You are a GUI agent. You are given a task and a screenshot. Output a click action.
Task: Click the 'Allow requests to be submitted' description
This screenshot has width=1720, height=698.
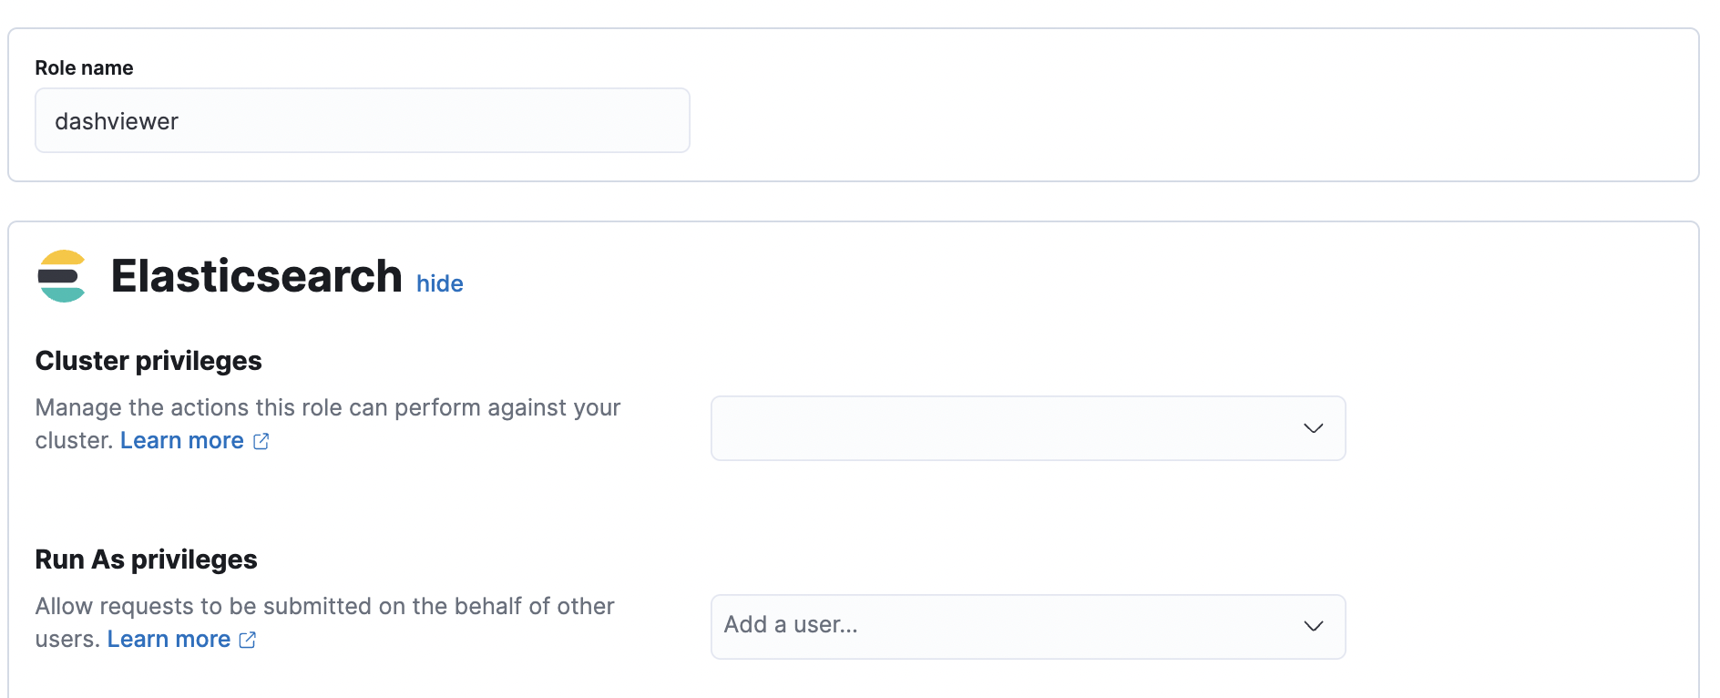point(324,622)
